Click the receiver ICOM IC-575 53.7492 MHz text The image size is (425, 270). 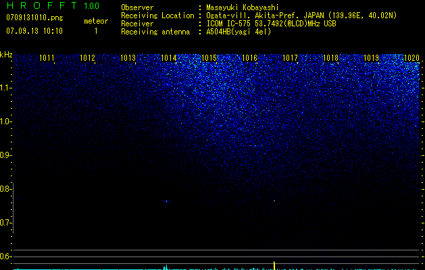pos(271,24)
